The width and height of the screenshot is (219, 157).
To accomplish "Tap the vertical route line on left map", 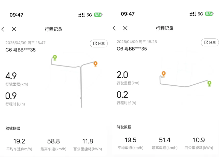I will 81,87.
